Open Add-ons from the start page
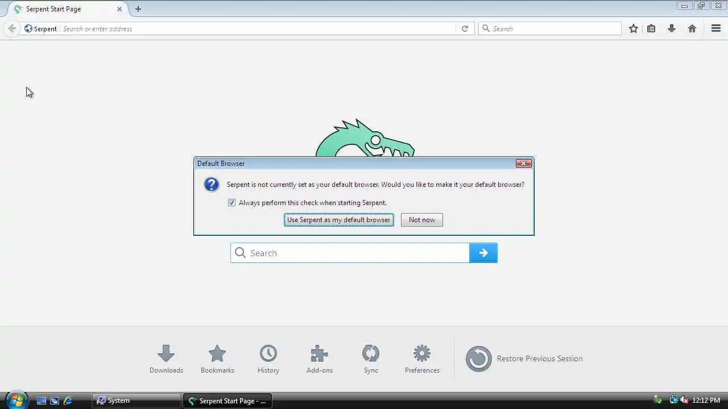Image resolution: width=728 pixels, height=409 pixels. point(320,359)
